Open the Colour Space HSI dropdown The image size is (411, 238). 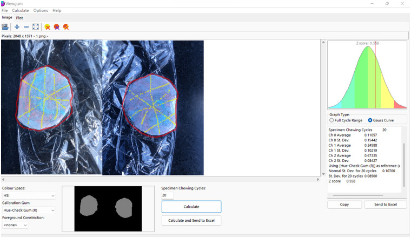pyautogui.click(x=29, y=195)
